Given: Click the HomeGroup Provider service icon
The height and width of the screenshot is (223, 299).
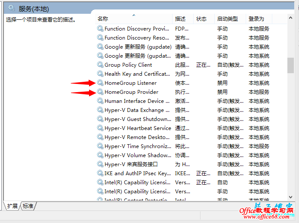Looking at the screenshot, I should click(100, 92).
